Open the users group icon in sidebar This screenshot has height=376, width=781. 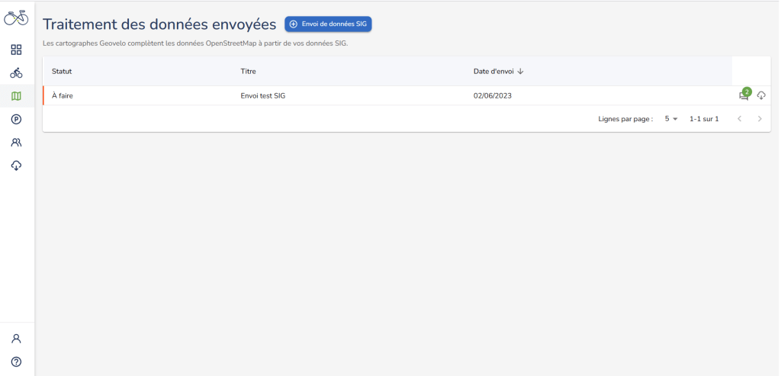tap(17, 143)
